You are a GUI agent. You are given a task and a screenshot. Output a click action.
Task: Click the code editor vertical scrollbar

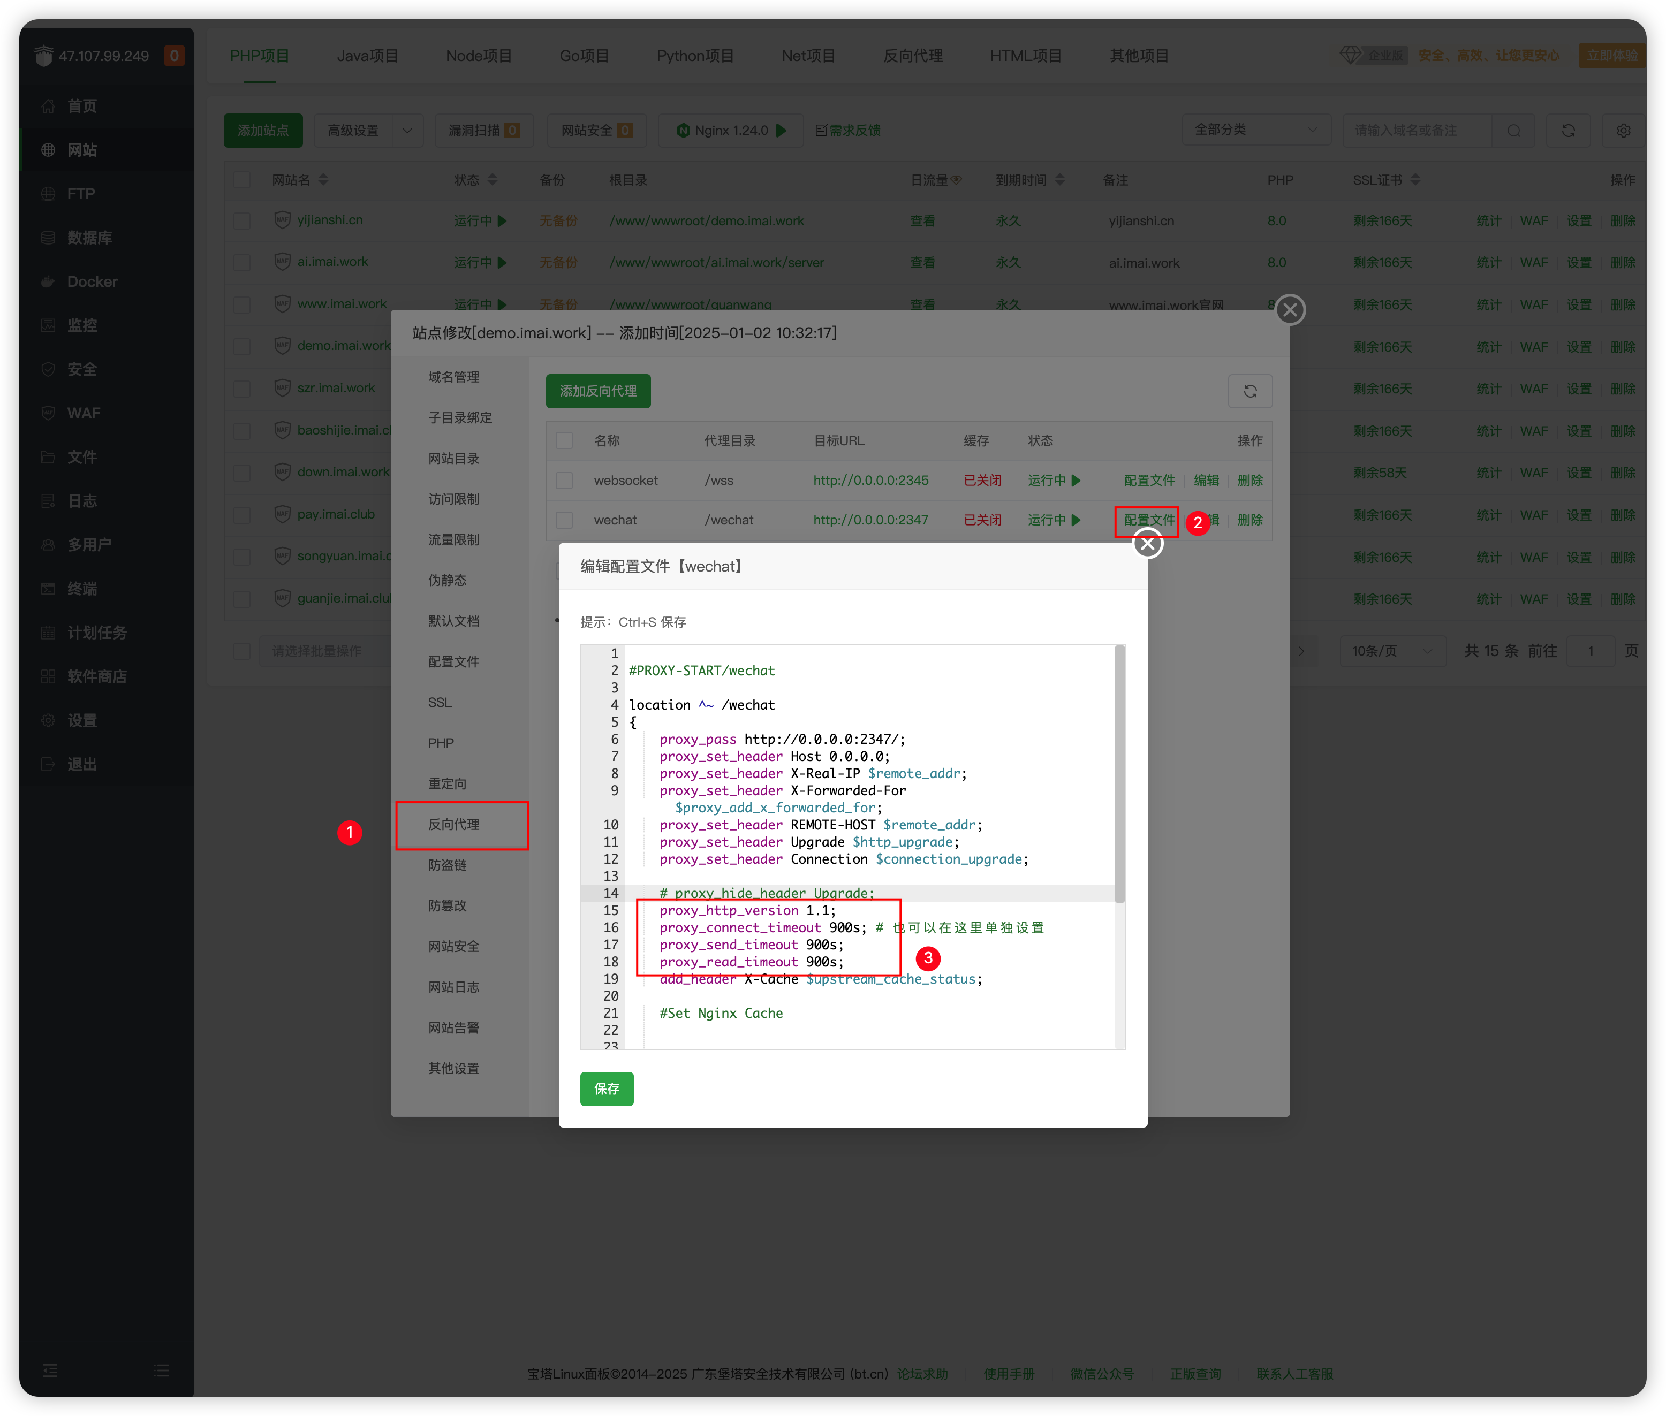click(1119, 775)
